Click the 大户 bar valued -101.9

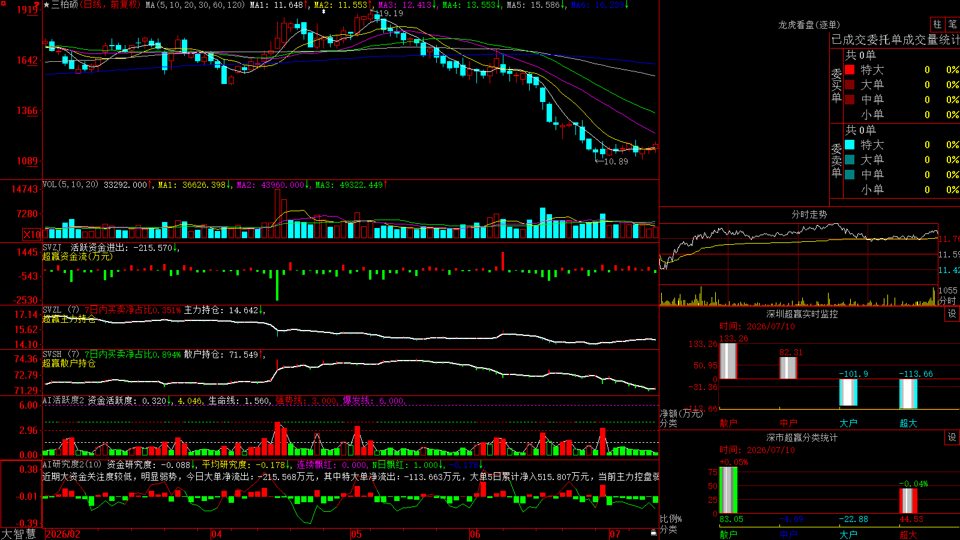click(x=848, y=392)
